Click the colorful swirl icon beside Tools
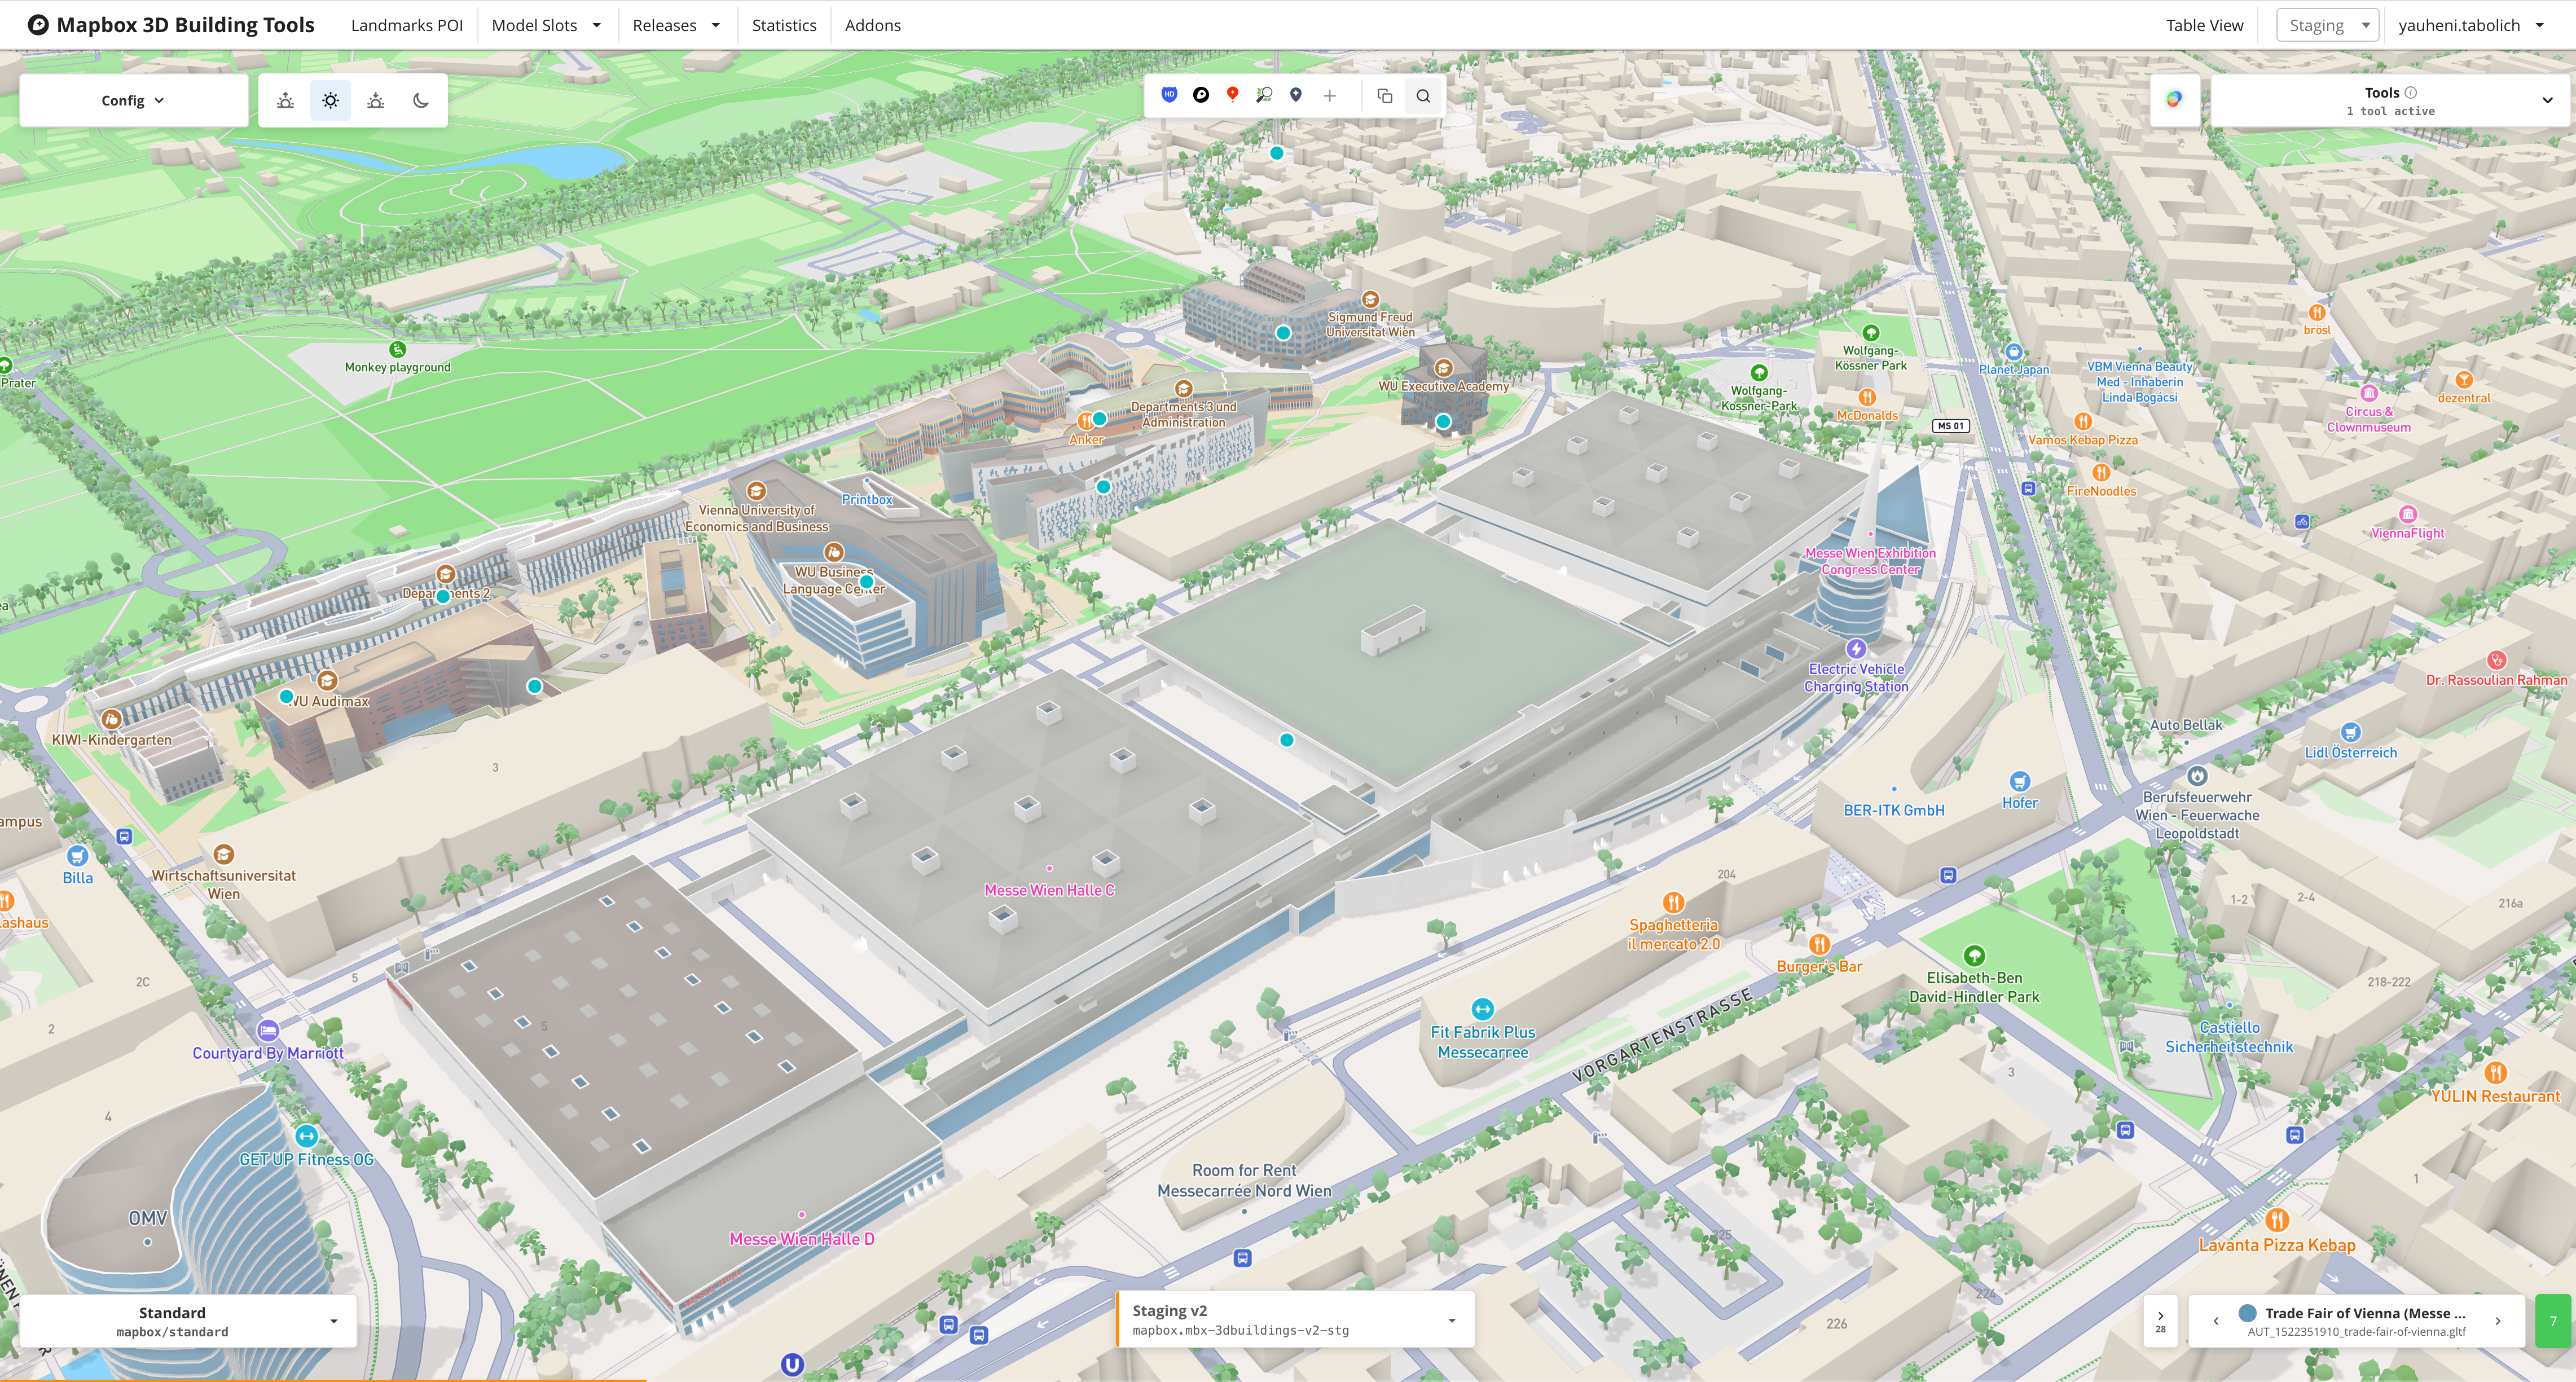This screenshot has height=1382, width=2576. coord(2174,99)
